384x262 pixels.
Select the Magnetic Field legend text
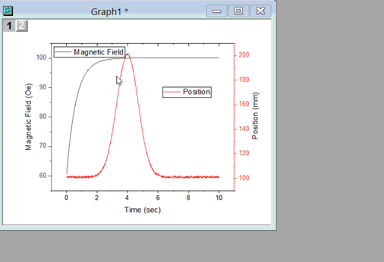coord(98,53)
